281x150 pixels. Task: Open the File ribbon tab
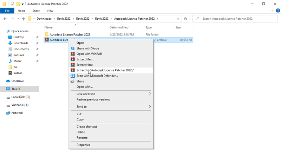coord(7,11)
